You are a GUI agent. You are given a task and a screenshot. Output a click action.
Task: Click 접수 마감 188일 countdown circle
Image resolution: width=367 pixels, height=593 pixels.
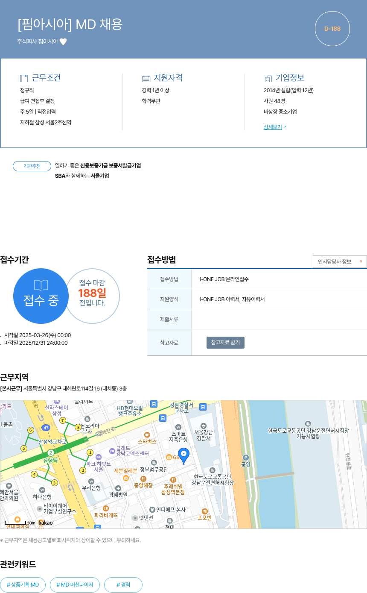[92, 296]
